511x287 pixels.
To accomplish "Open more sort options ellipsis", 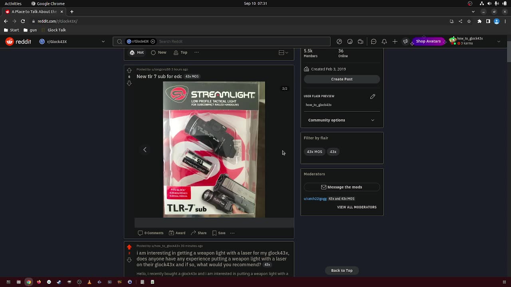I will pos(196,53).
